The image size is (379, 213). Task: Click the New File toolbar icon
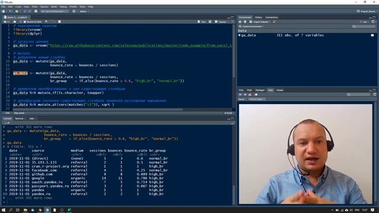coord(3,11)
